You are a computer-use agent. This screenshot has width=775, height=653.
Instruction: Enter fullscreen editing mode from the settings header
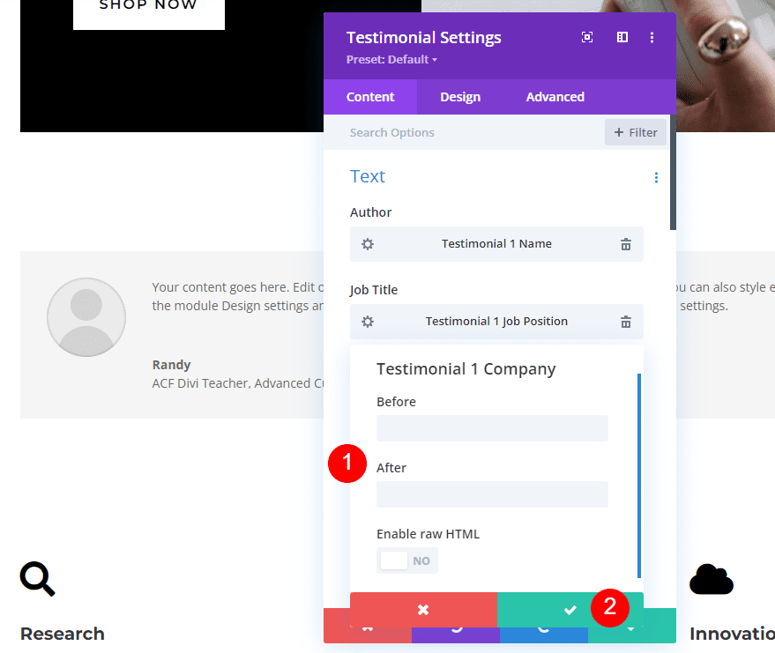point(586,37)
